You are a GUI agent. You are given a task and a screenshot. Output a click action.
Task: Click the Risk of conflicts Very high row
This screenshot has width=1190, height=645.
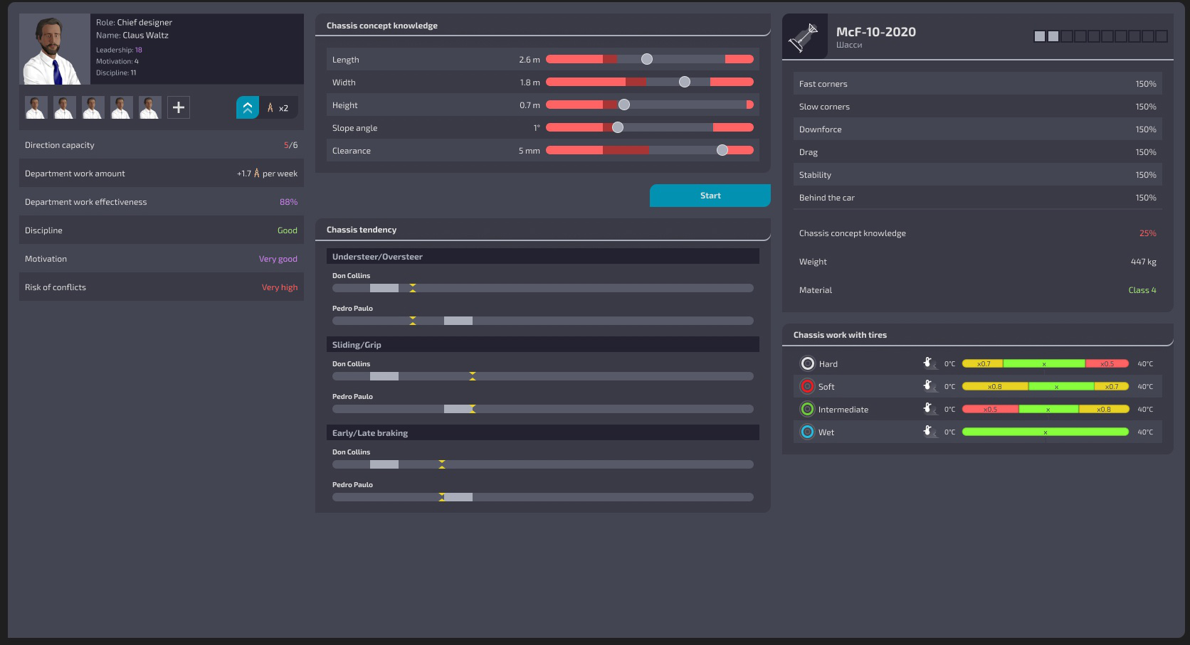click(x=162, y=287)
